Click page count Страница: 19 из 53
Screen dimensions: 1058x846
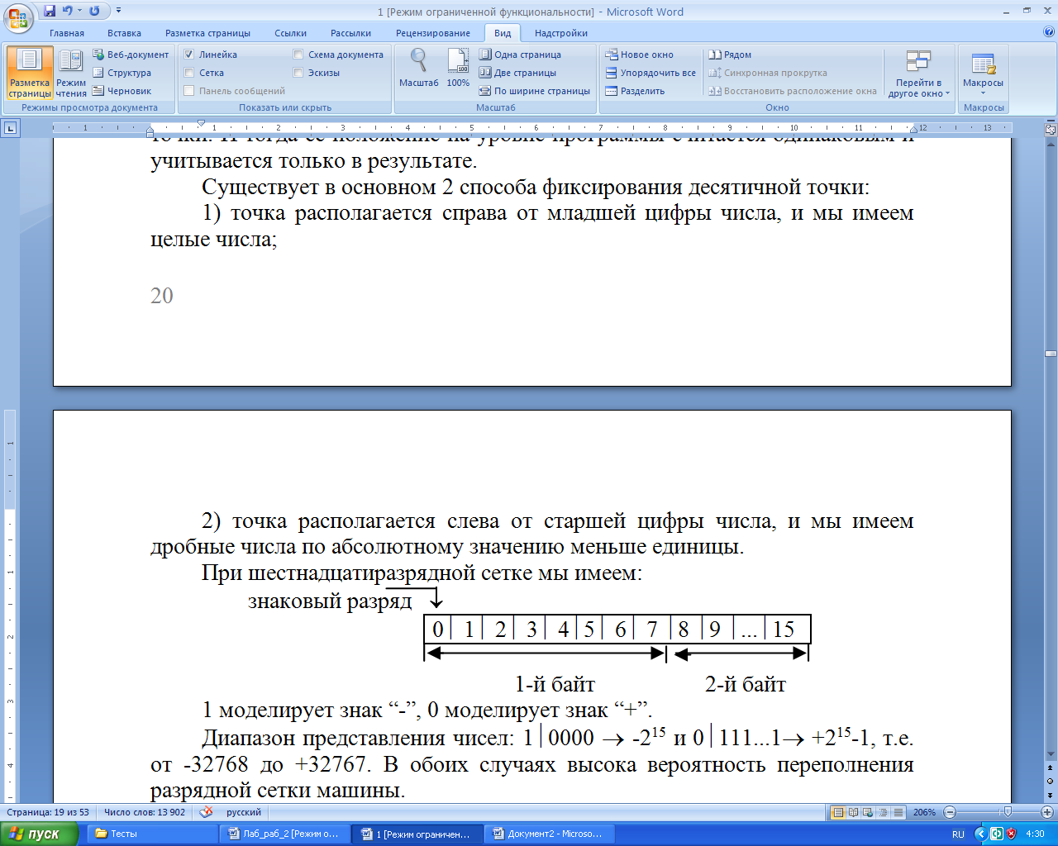point(48,812)
